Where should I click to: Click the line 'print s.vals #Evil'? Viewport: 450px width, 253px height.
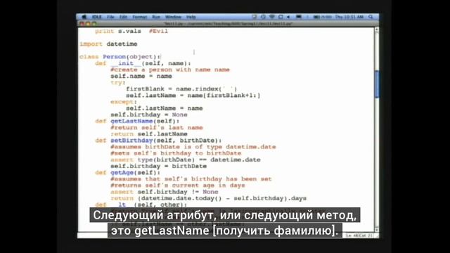point(131,31)
